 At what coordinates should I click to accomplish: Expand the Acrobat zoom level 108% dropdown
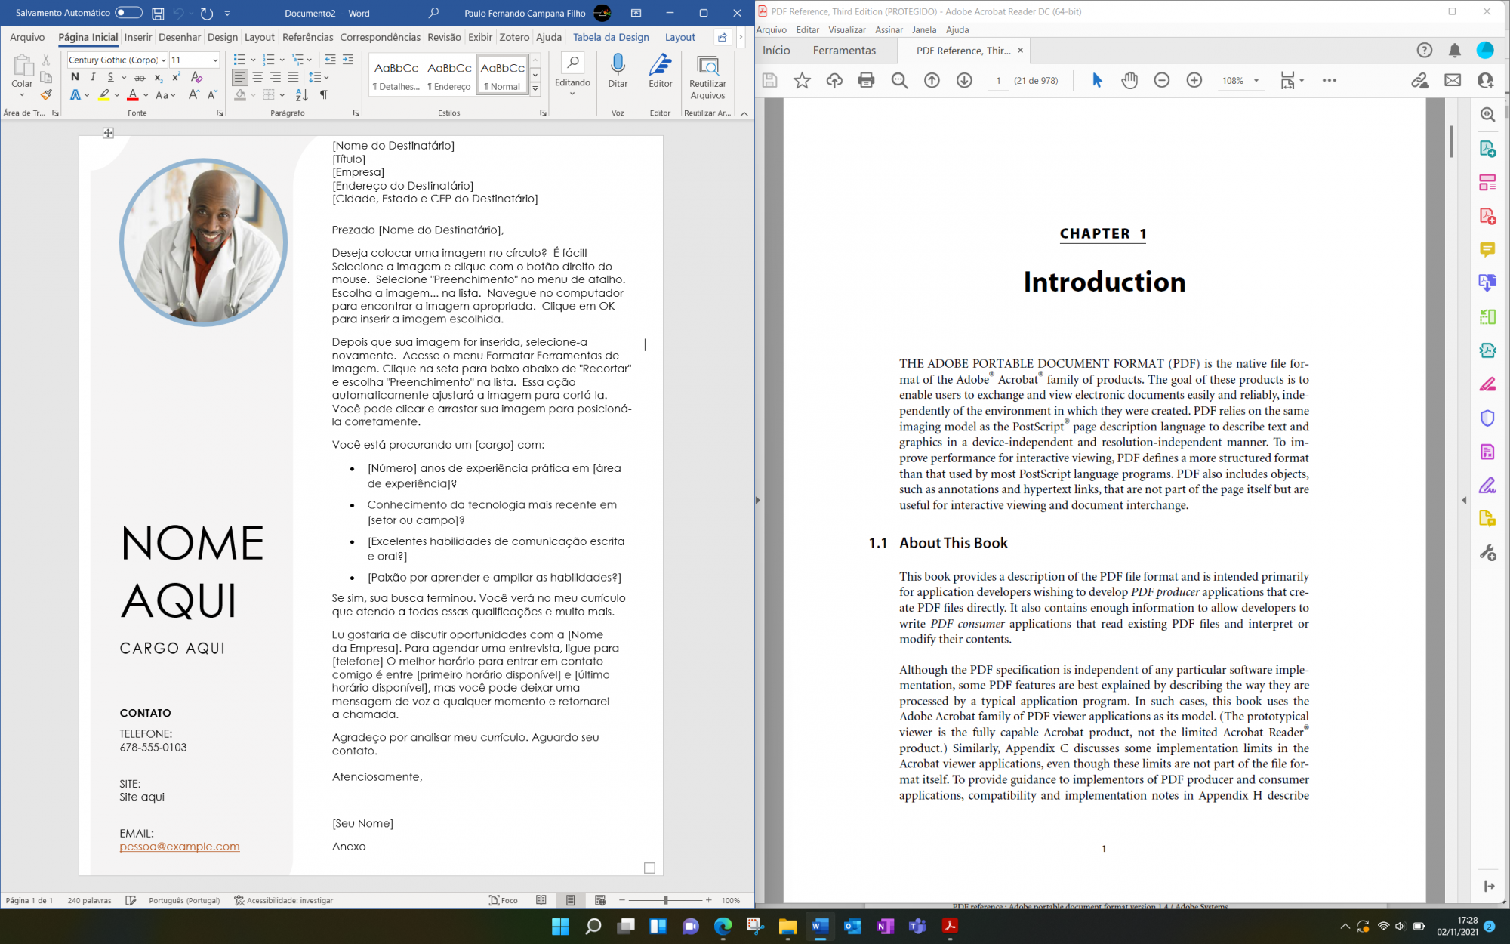point(1256,81)
